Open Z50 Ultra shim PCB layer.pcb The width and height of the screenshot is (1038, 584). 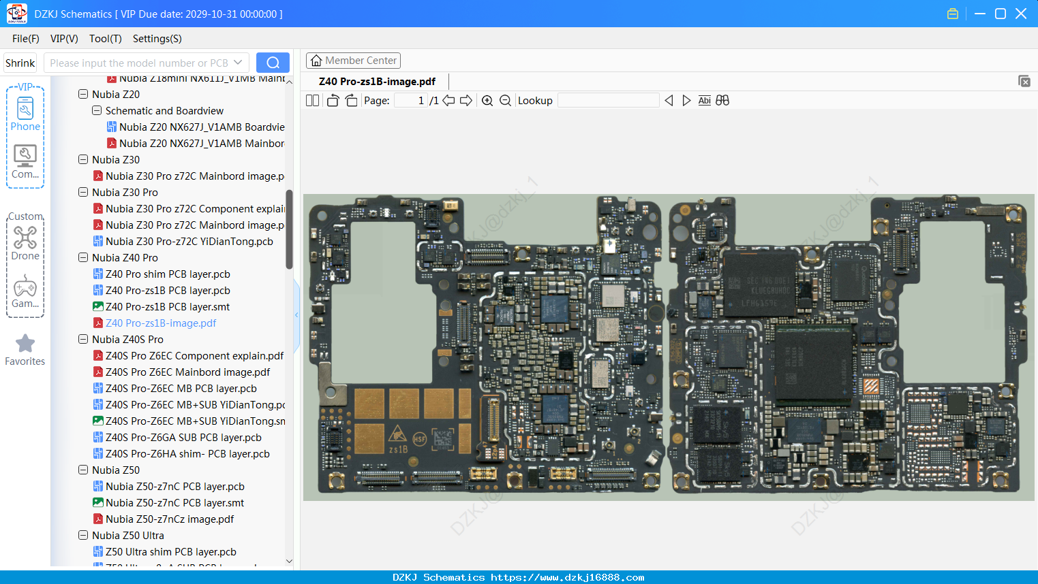pyautogui.click(x=165, y=552)
